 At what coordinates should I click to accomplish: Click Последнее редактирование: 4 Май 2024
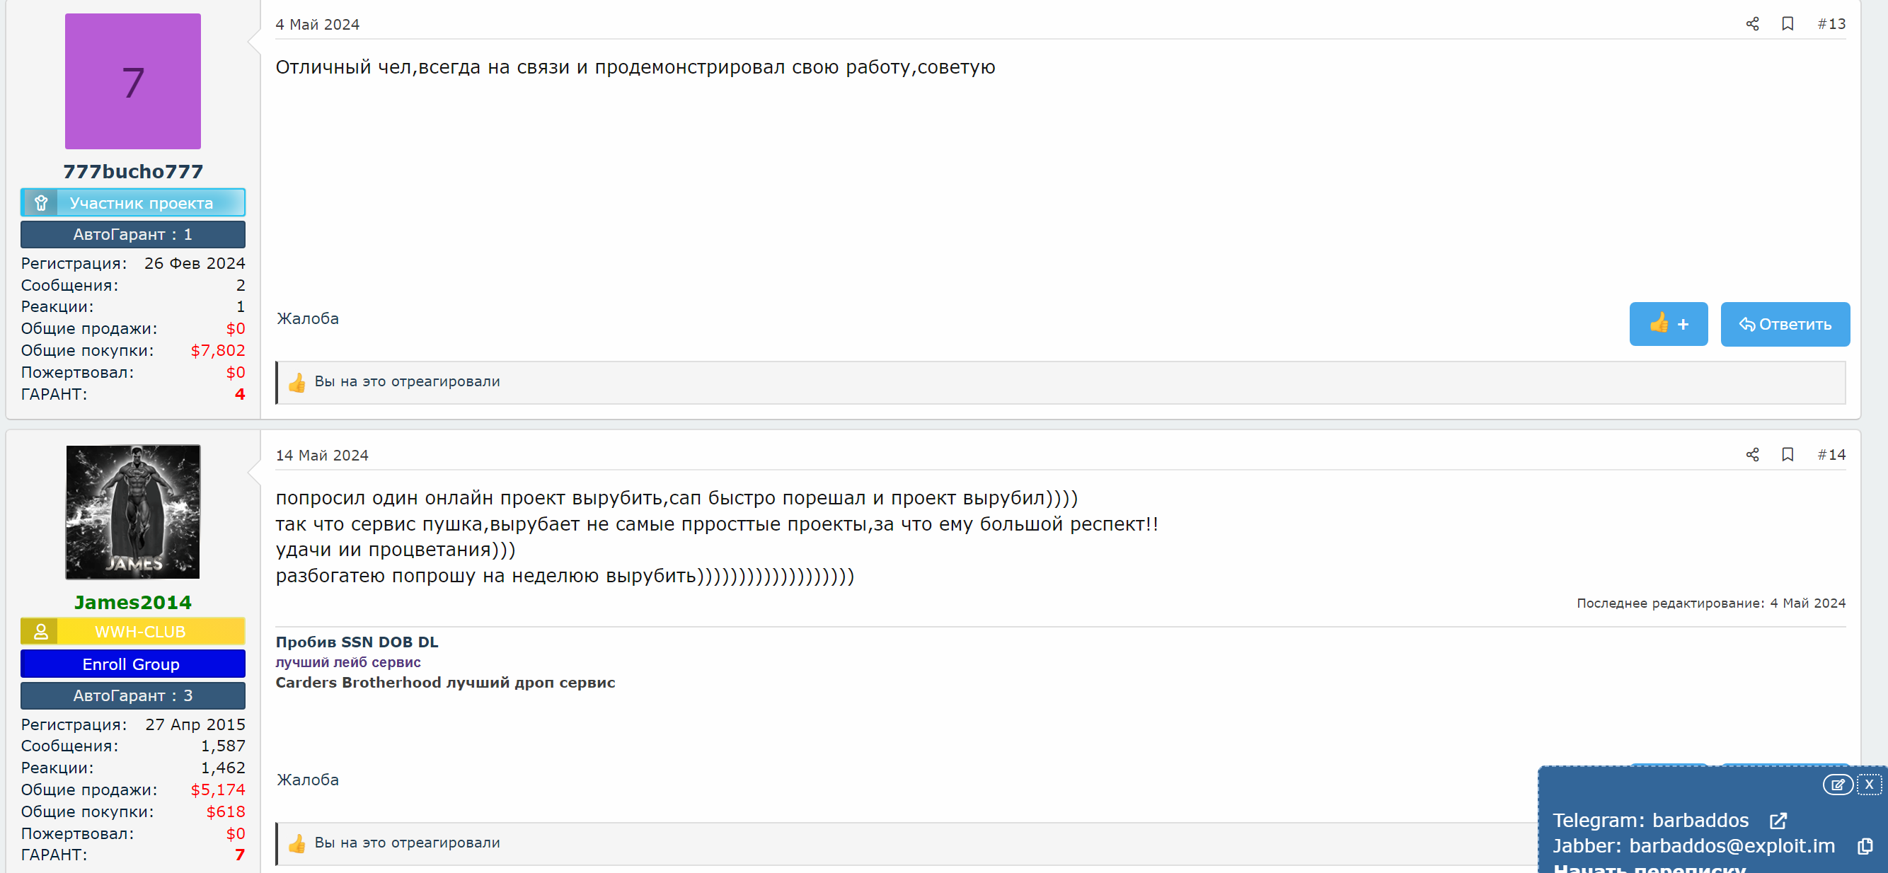pos(1710,603)
